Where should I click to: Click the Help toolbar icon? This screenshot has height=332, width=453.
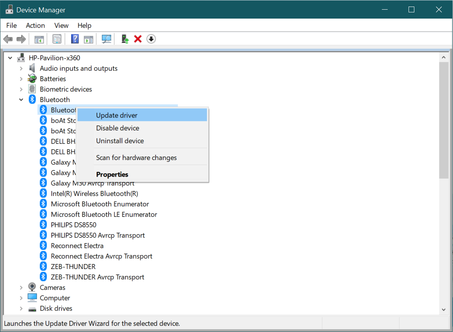pyautogui.click(x=75, y=39)
